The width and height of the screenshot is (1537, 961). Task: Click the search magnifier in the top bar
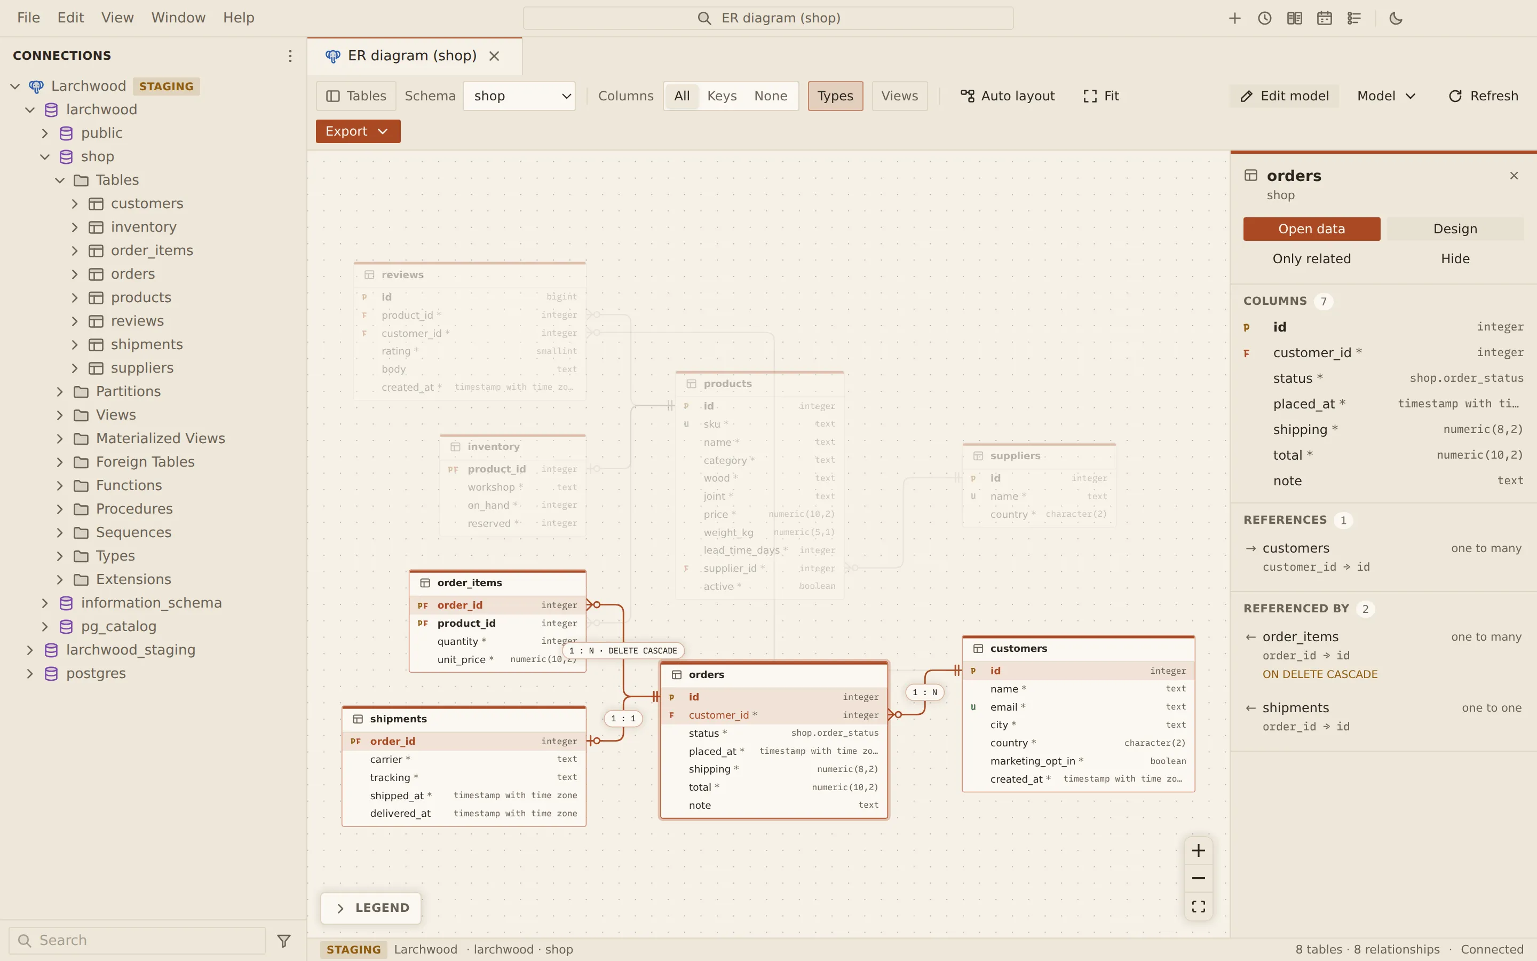click(704, 19)
